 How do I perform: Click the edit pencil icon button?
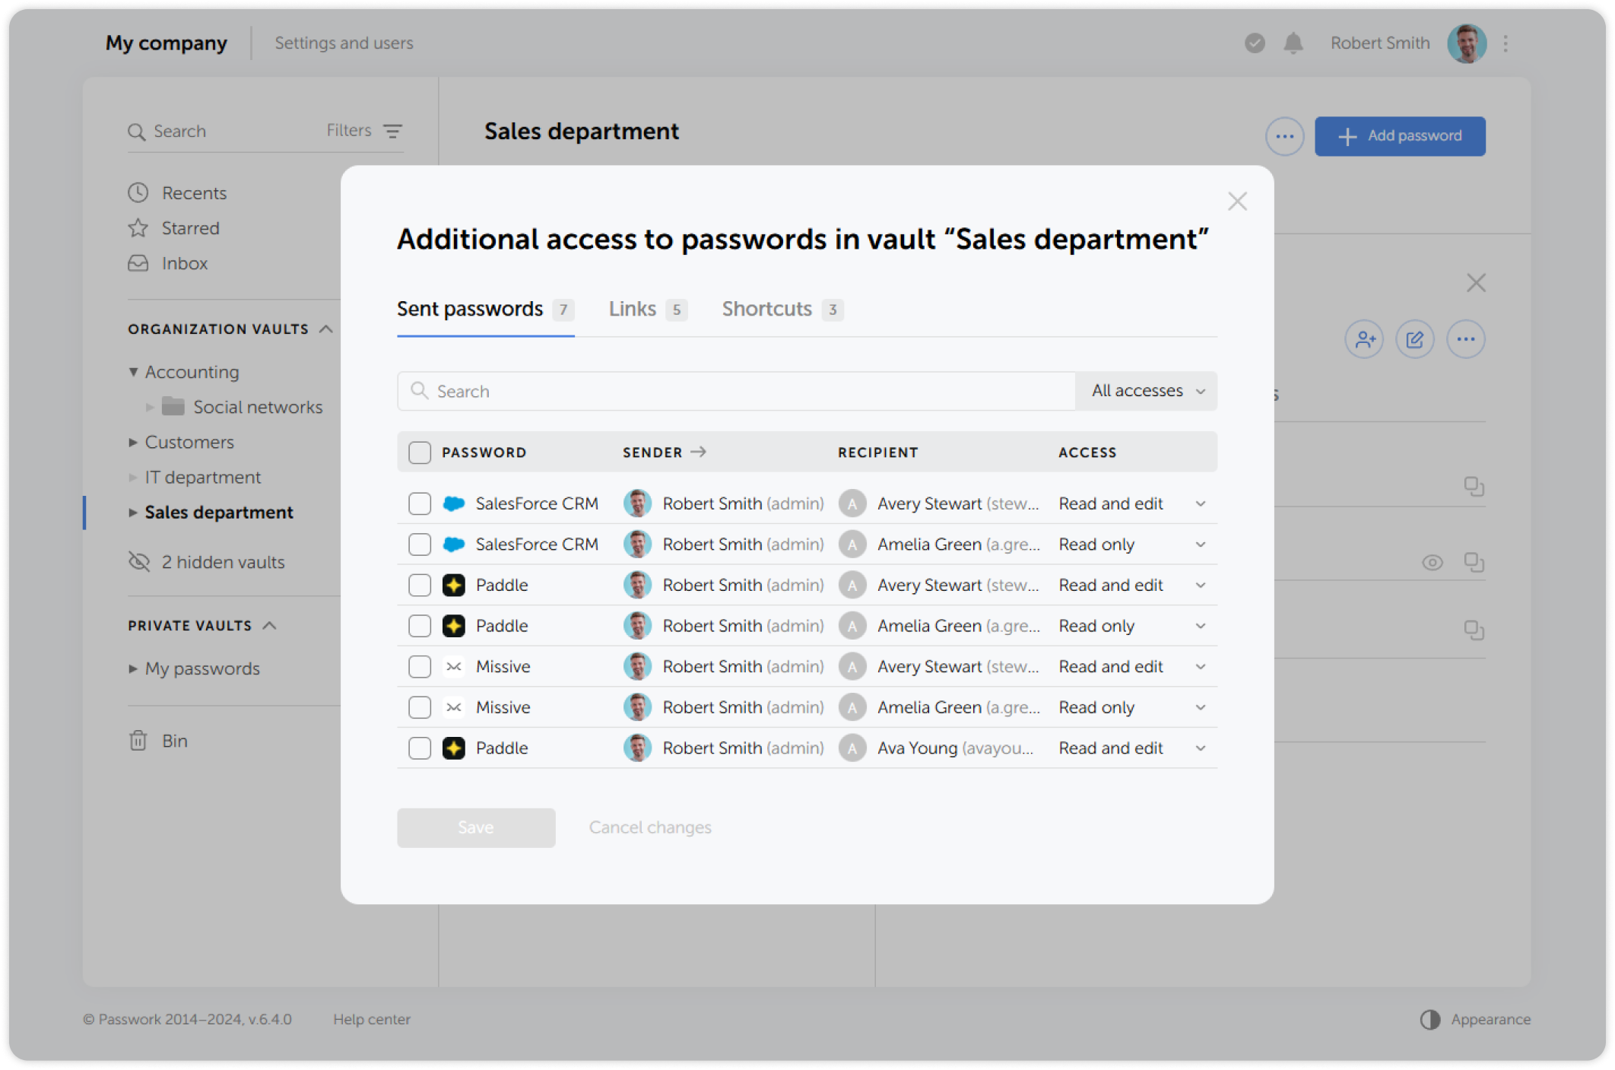click(1414, 339)
